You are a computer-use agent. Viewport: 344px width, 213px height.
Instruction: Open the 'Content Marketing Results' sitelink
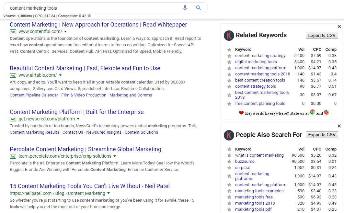34,132
